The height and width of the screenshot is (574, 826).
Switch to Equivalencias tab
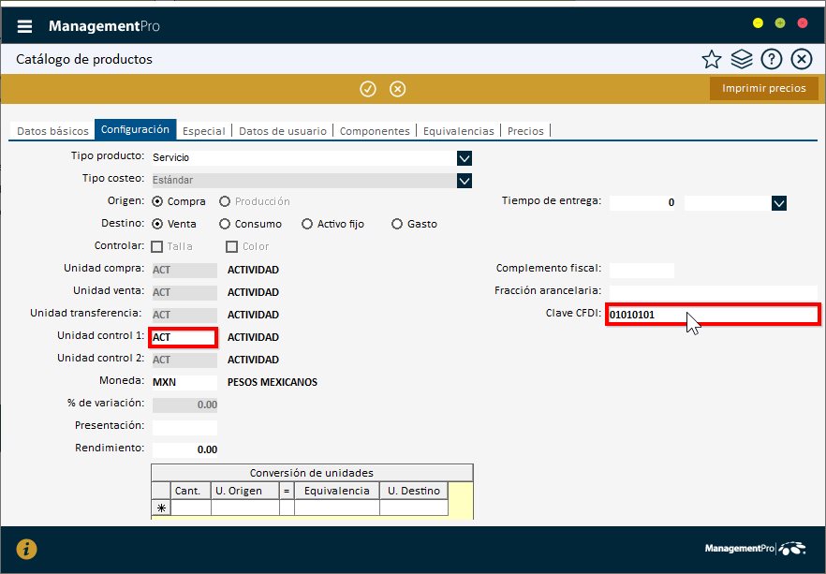459,131
